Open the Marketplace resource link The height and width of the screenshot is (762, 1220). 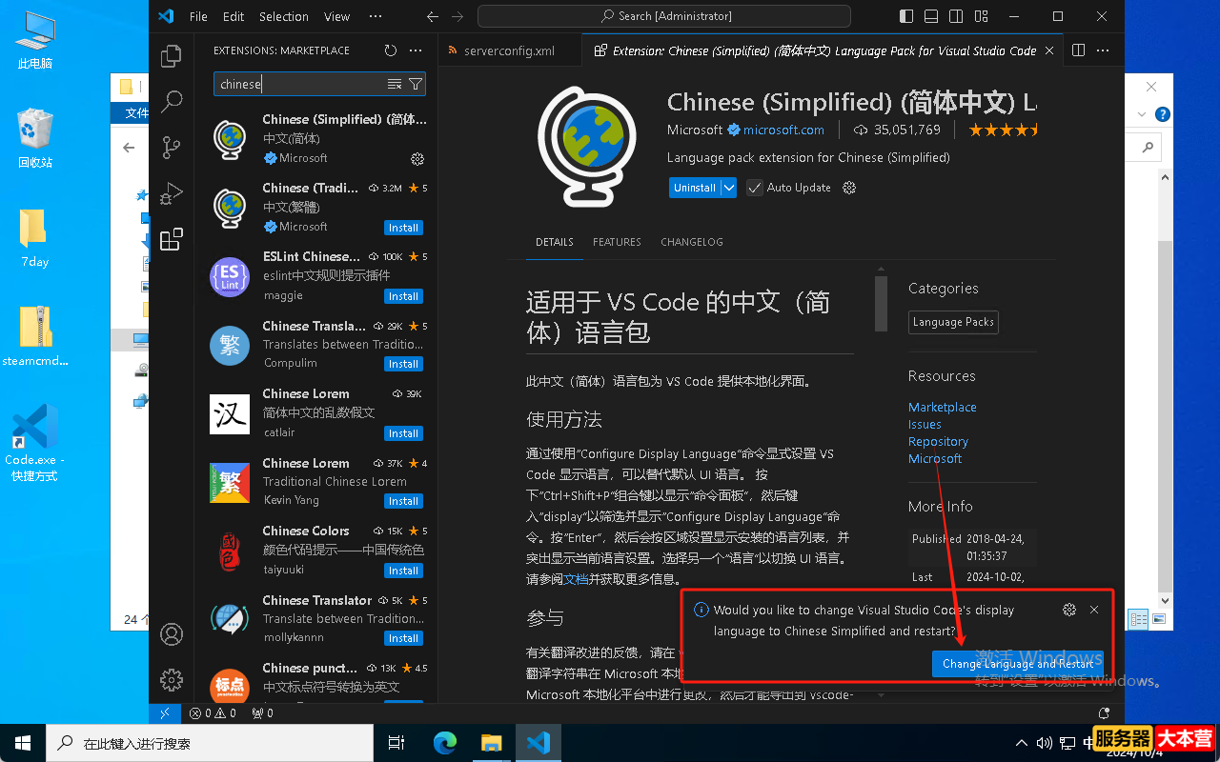(x=943, y=407)
